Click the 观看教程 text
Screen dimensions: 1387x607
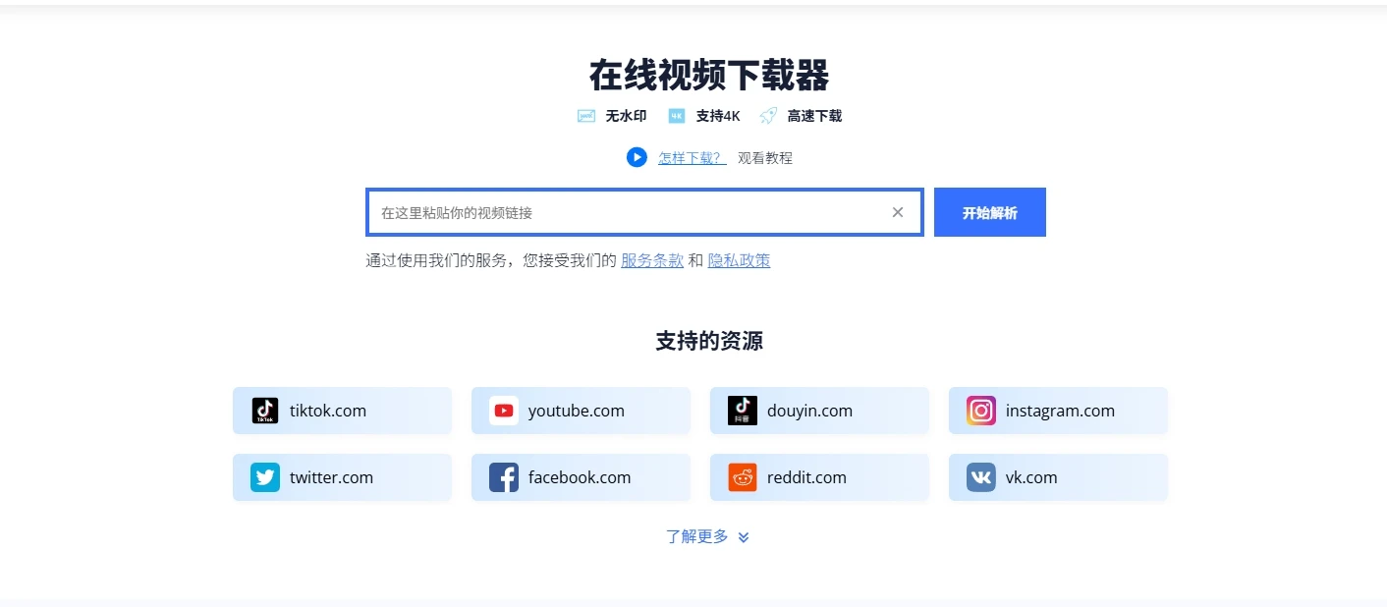point(765,157)
